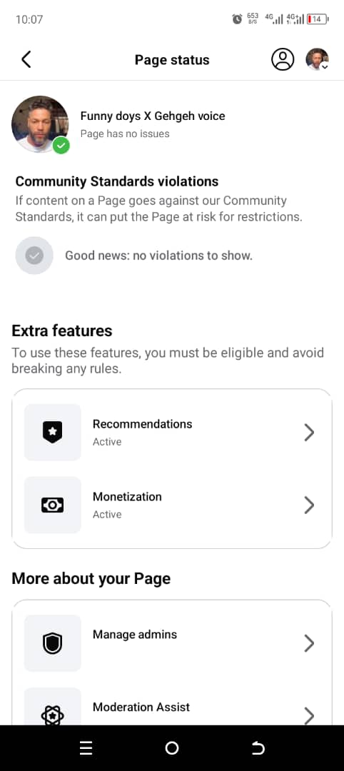Open the Manage admins option
The image size is (344, 771).
[x=172, y=643]
